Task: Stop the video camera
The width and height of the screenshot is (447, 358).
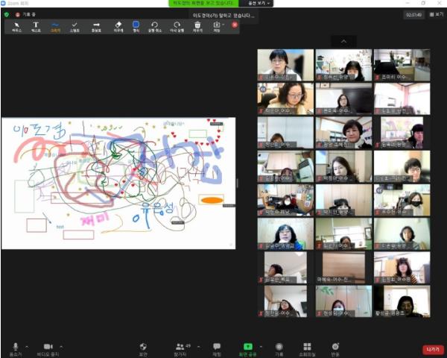Action: click(48, 348)
